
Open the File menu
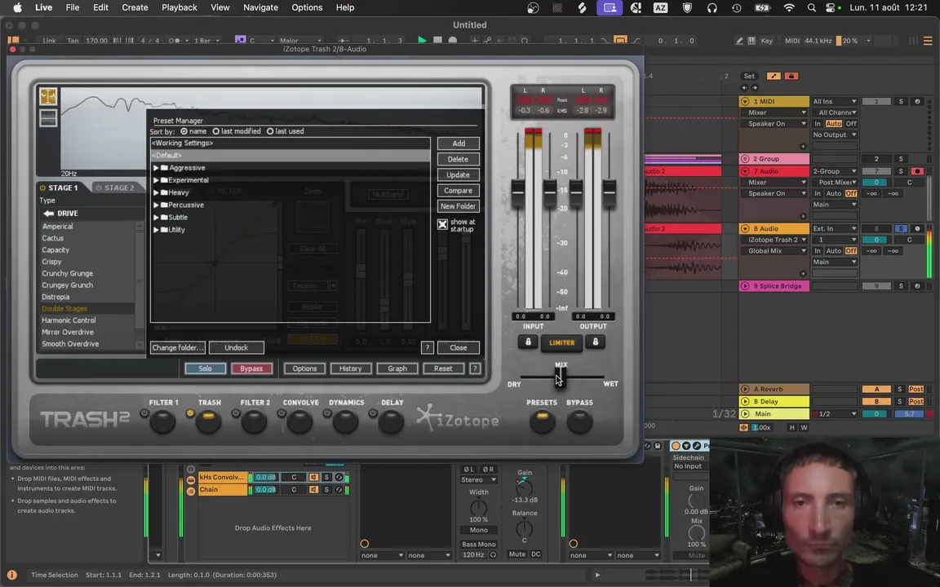pos(73,7)
